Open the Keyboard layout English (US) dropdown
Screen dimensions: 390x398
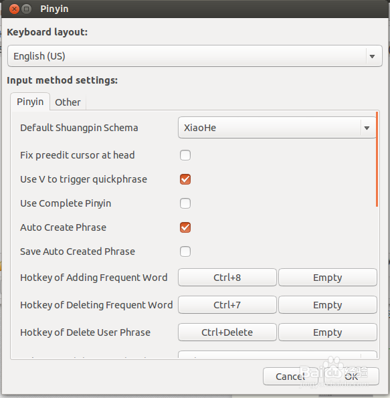(x=195, y=56)
